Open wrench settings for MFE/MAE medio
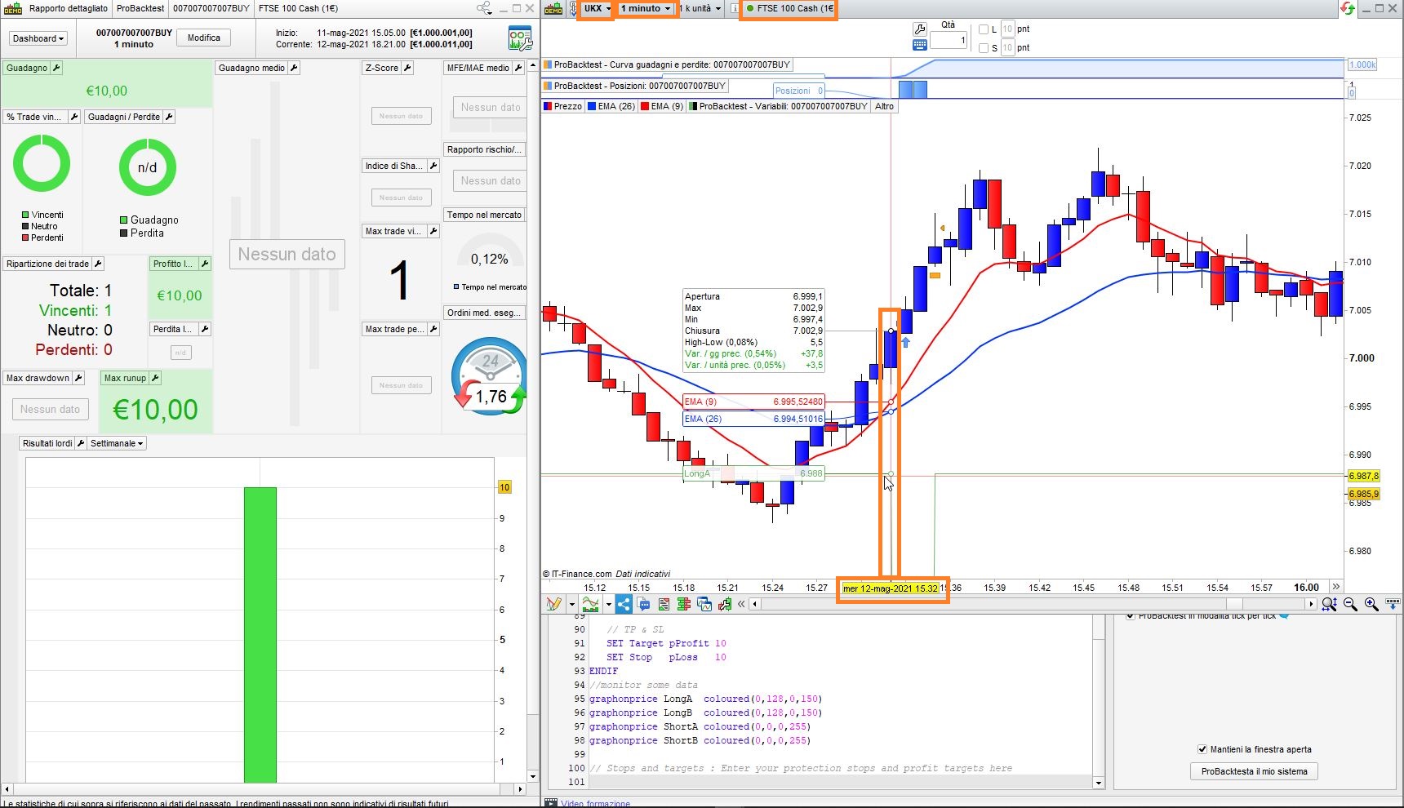1404x808 pixels. pos(518,68)
